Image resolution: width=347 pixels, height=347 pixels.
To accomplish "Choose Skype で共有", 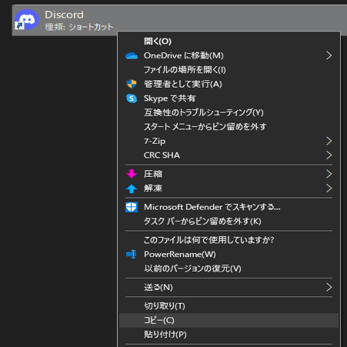I will click(229, 98).
